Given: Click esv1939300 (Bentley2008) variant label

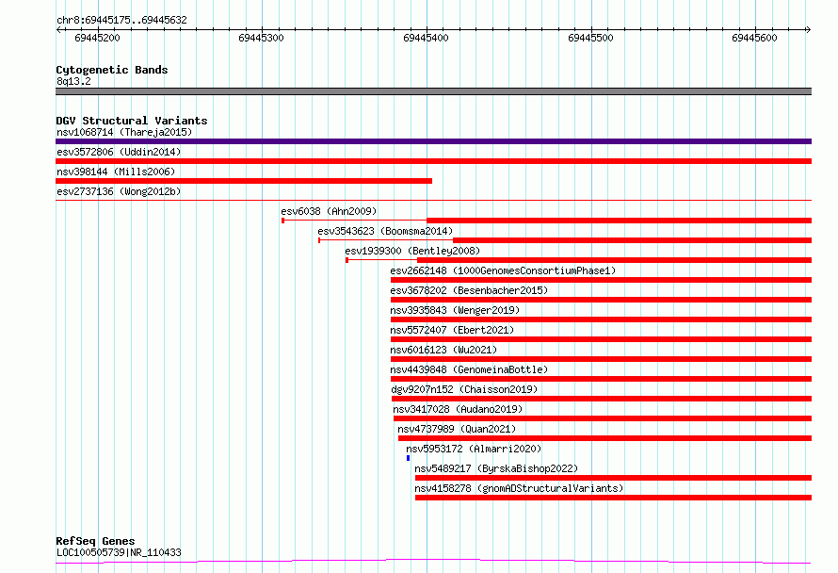Looking at the screenshot, I should click(412, 251).
